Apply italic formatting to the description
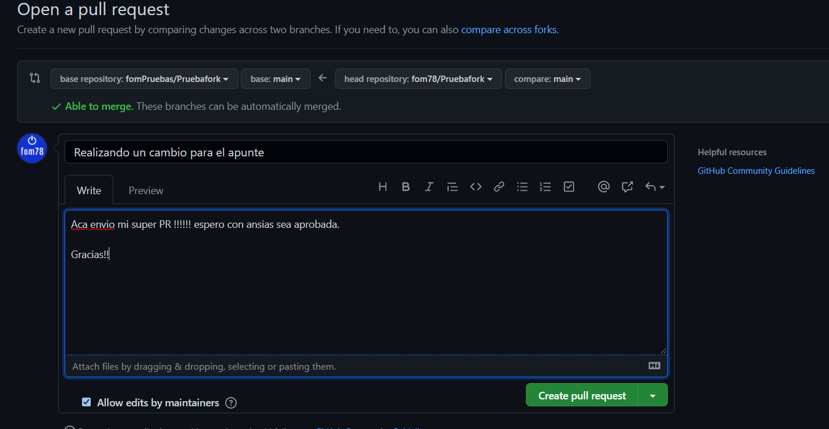The width and height of the screenshot is (829, 429). (429, 187)
